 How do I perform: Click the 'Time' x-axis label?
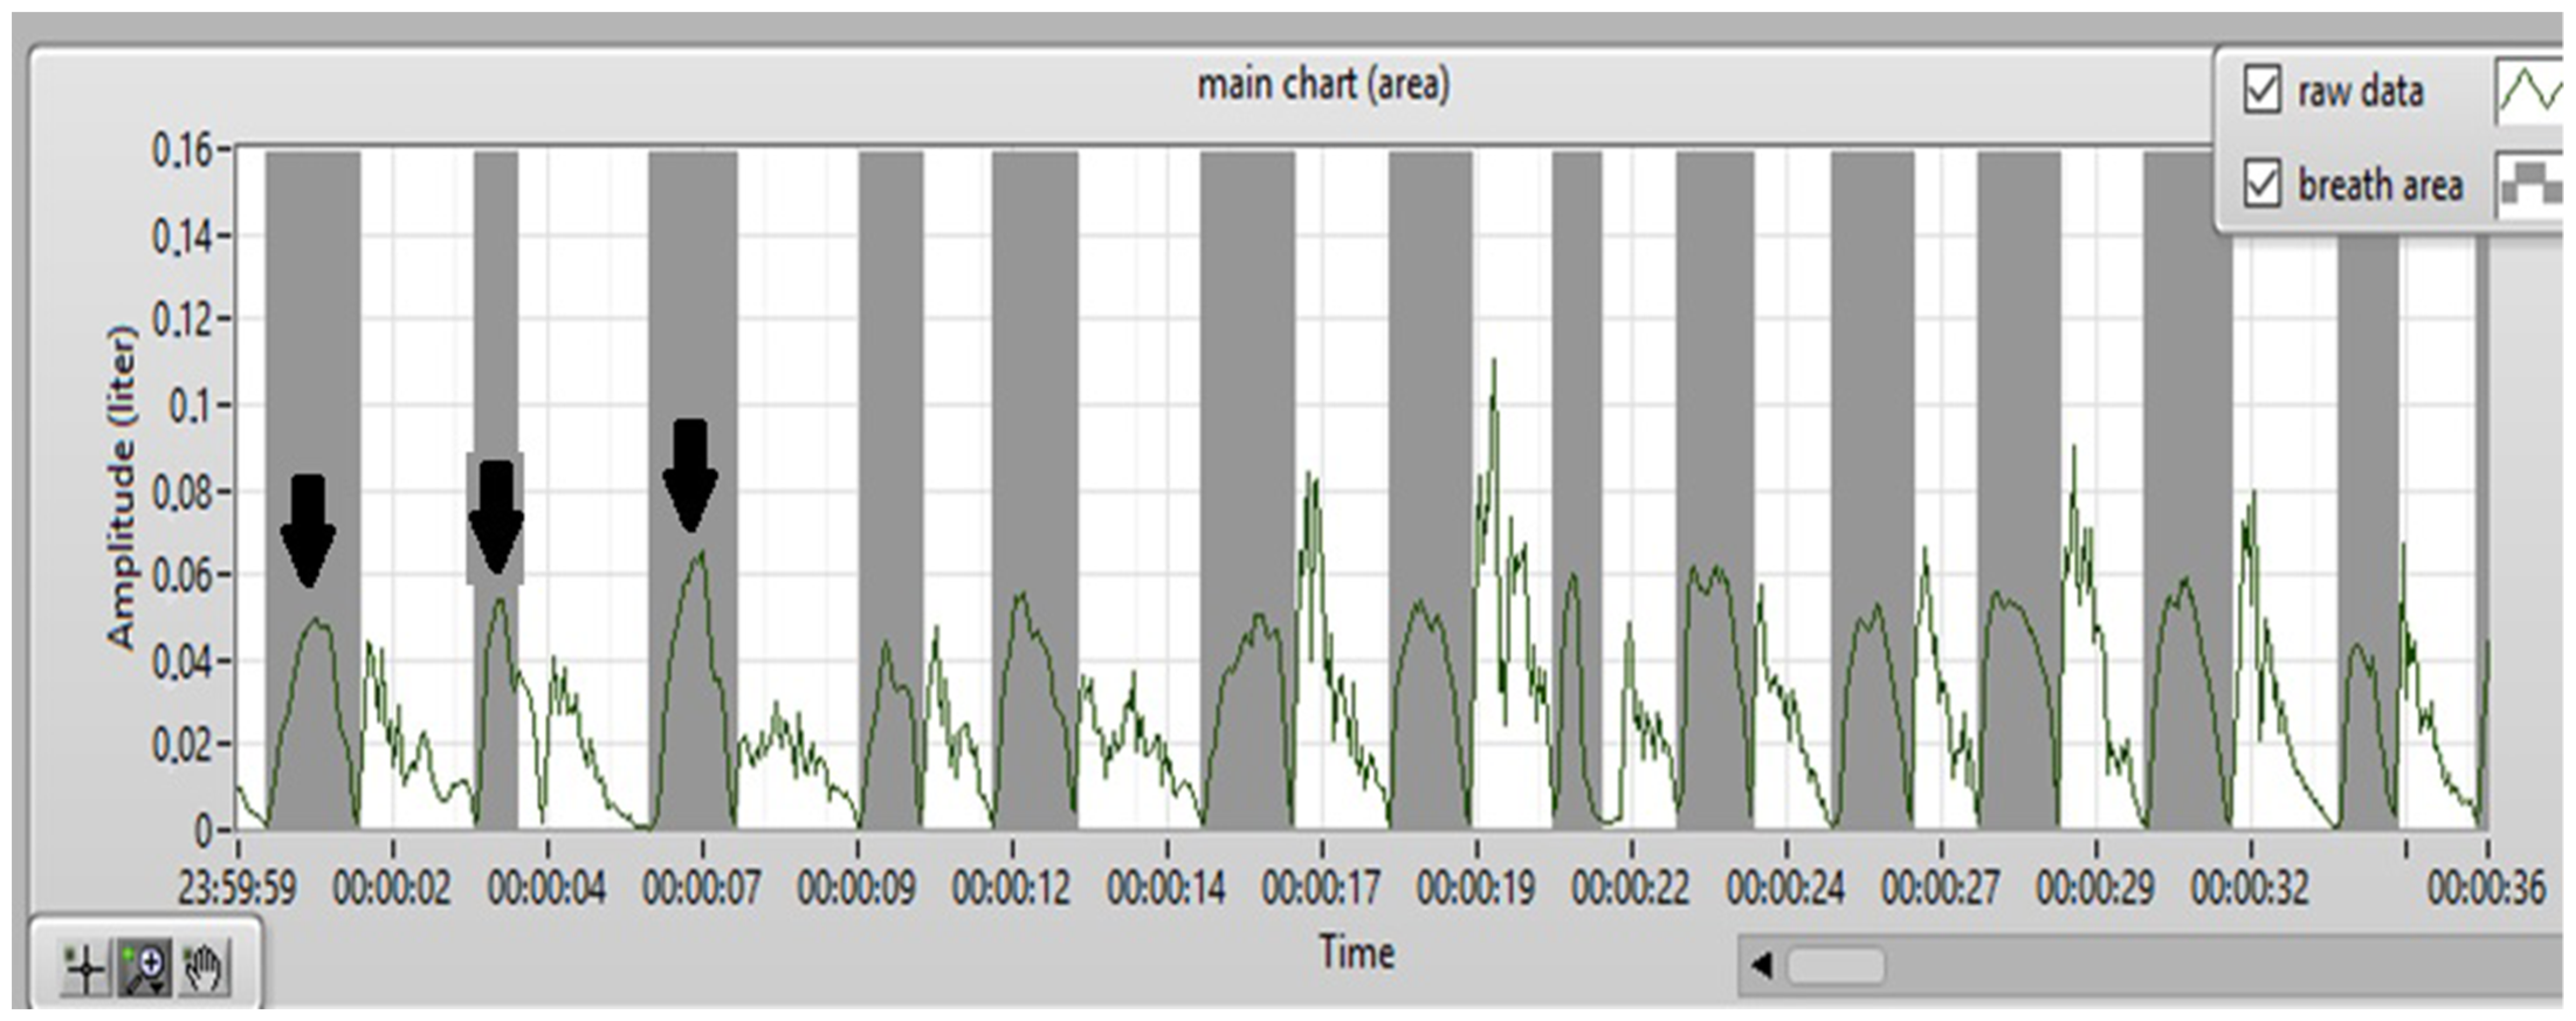(1356, 952)
